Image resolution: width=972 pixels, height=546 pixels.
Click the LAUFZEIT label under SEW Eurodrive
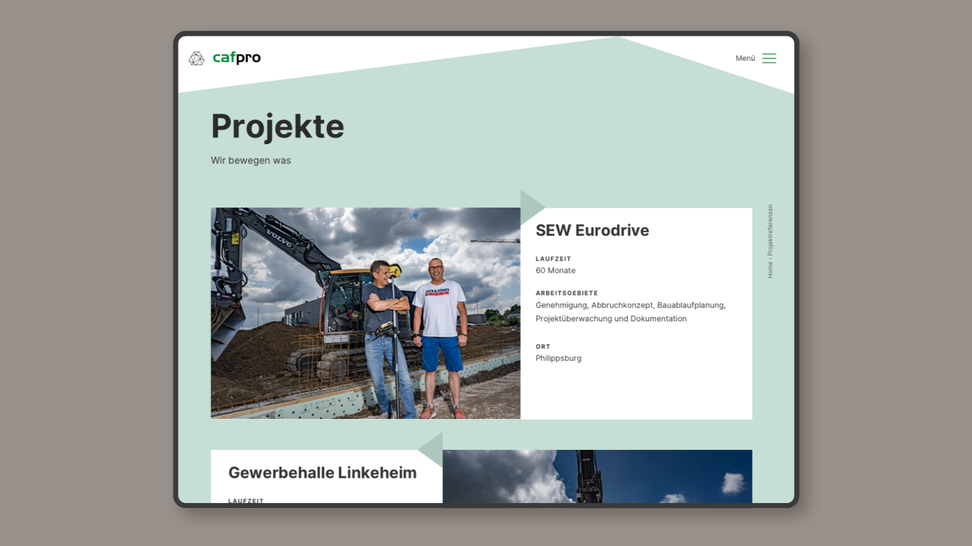tap(553, 259)
